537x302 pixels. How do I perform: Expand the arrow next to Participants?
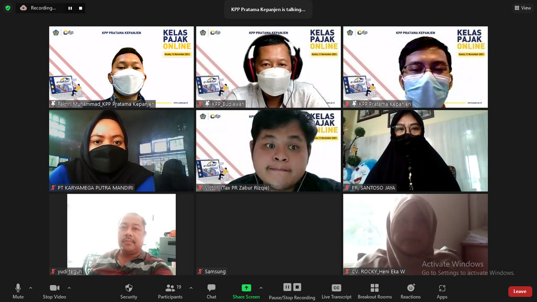pos(191,288)
